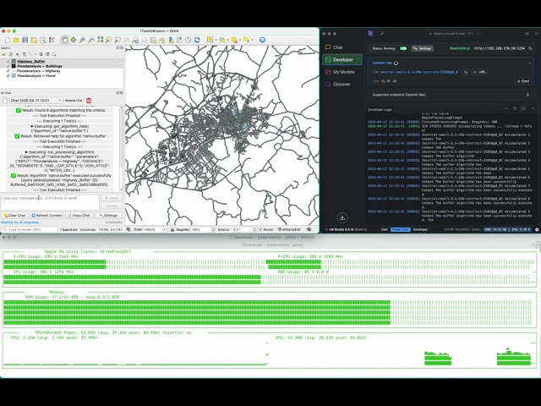Expand Supported endpoints (OpenAI-like) section
This screenshot has height=406, width=541.
527,95
